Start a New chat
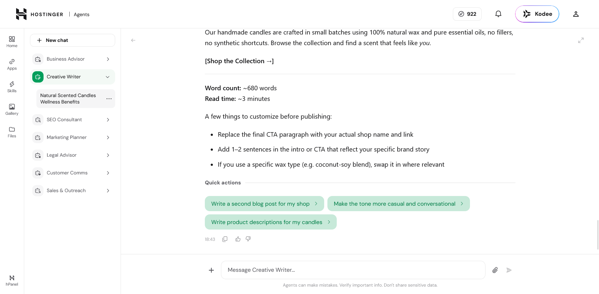The height and width of the screenshot is (294, 599). pos(73,40)
